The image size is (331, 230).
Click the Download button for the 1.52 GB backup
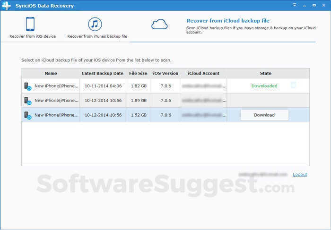pos(264,115)
